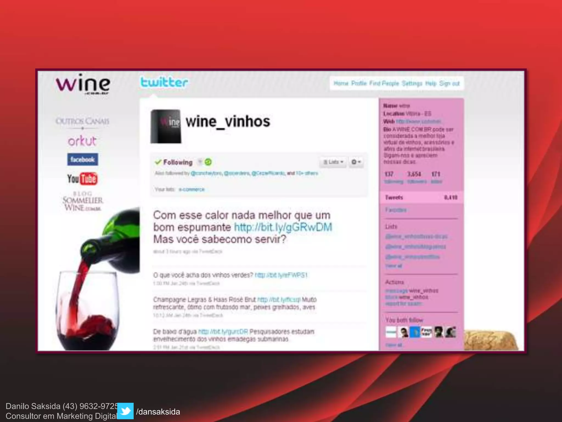562x422 pixels.
Task: Toggle the small notification button next to Following
Action: click(200, 162)
